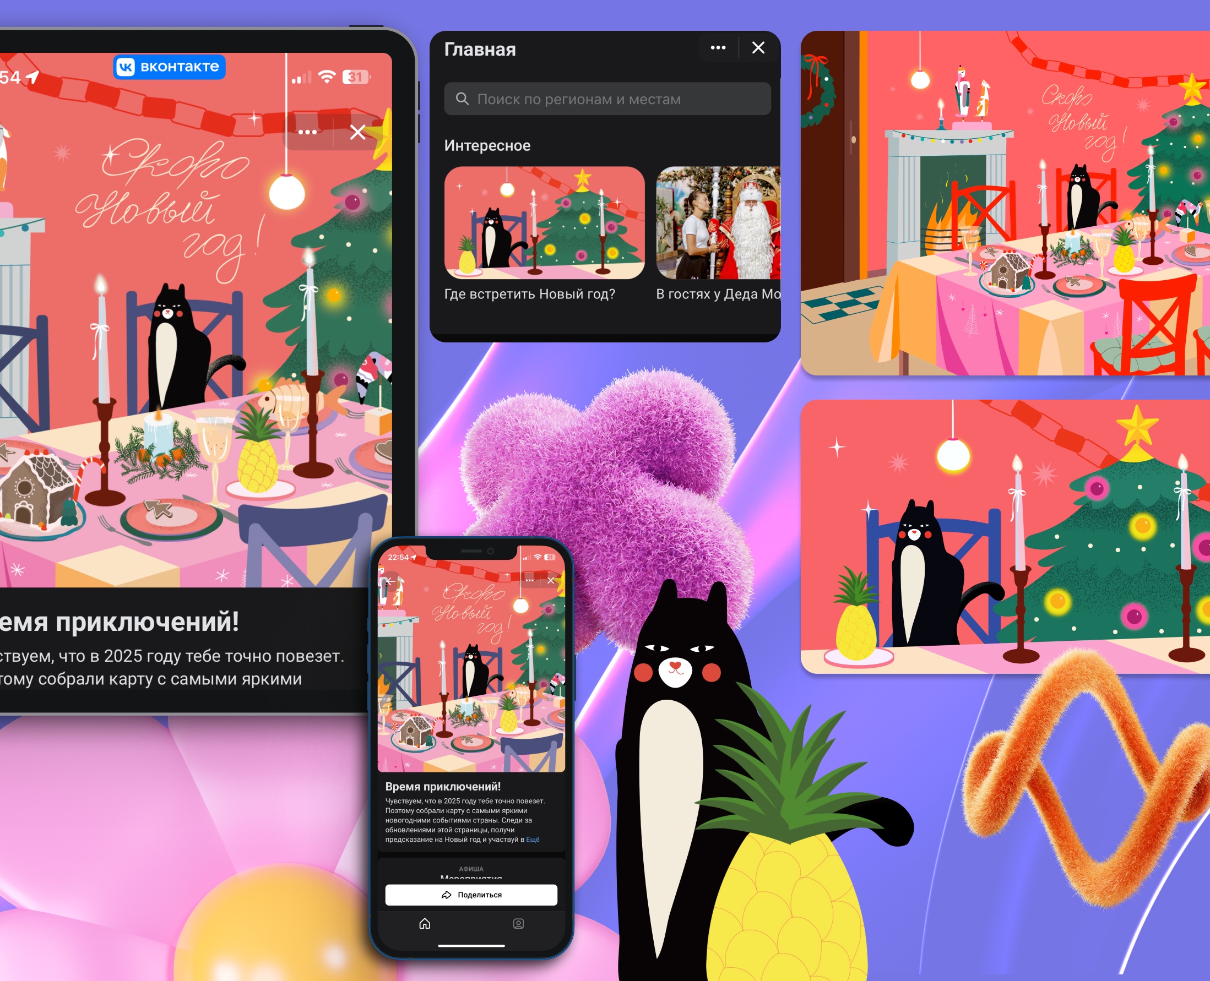The image size is (1210, 981).
Task: Expand description via the 'Ещё' link
Action: [533, 840]
